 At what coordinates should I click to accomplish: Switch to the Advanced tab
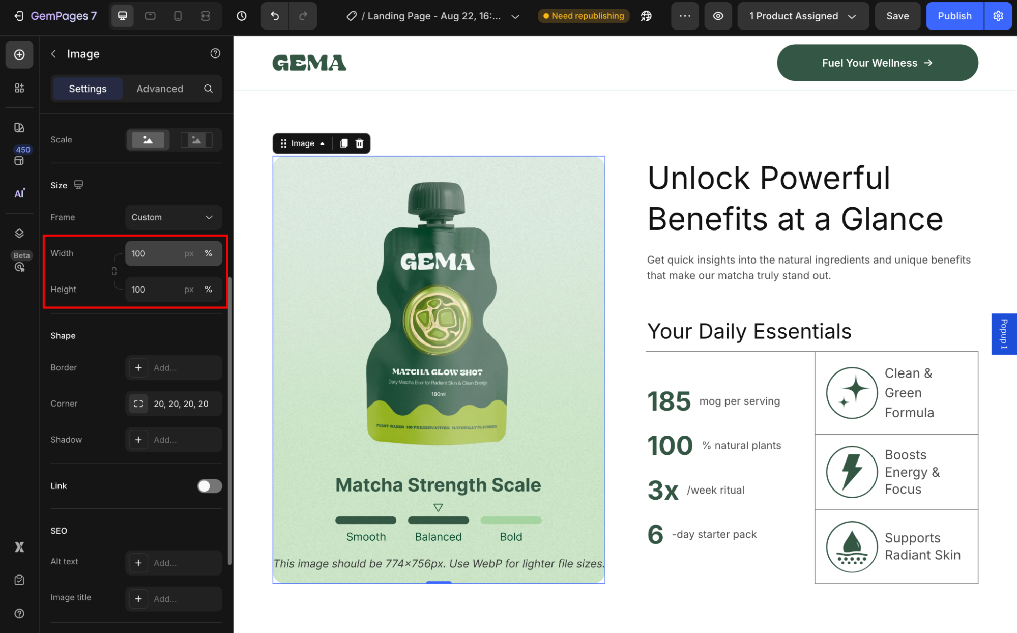pos(159,89)
